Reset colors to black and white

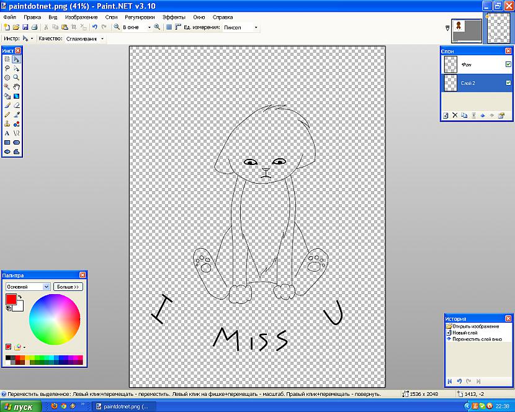pyautogui.click(x=8, y=308)
